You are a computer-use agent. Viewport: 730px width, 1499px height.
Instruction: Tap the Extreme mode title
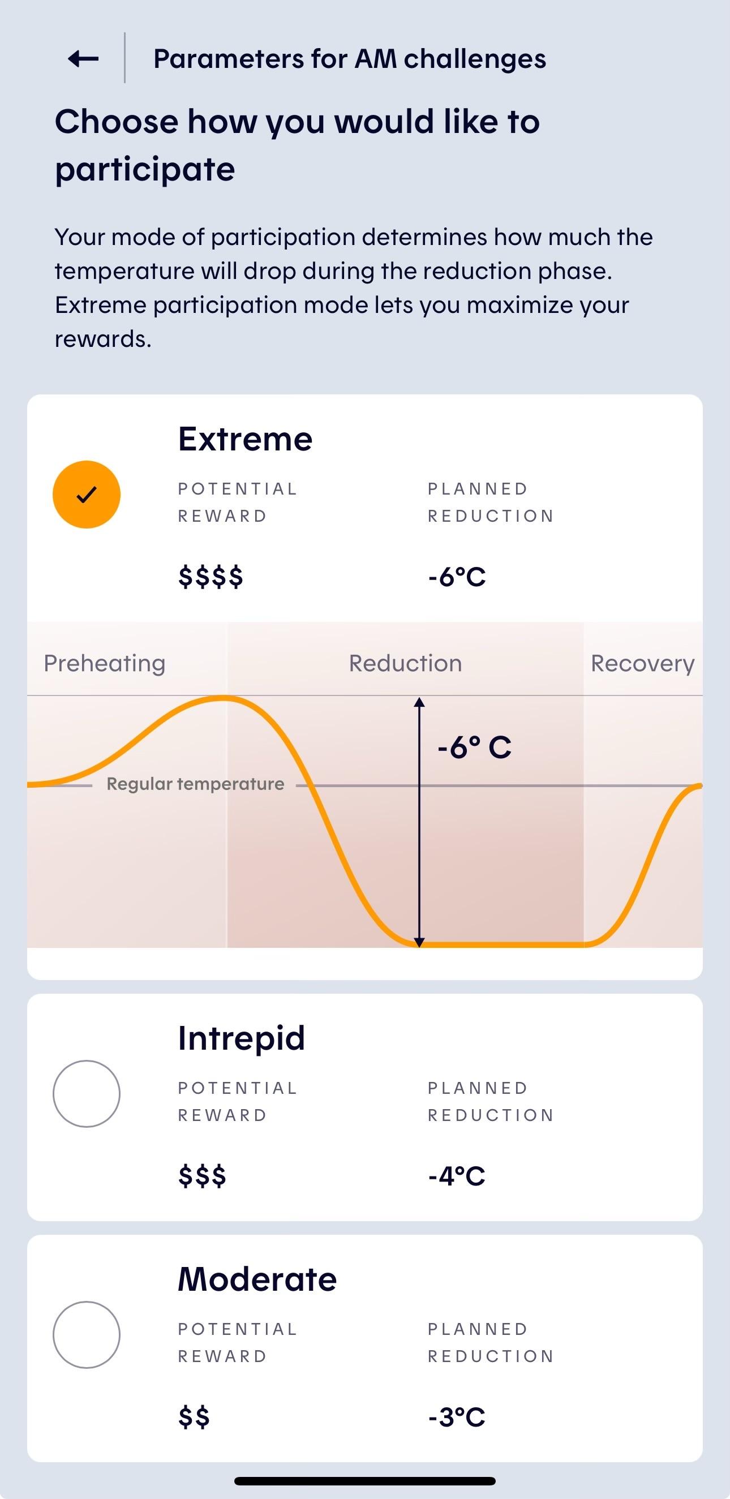pyautogui.click(x=245, y=438)
